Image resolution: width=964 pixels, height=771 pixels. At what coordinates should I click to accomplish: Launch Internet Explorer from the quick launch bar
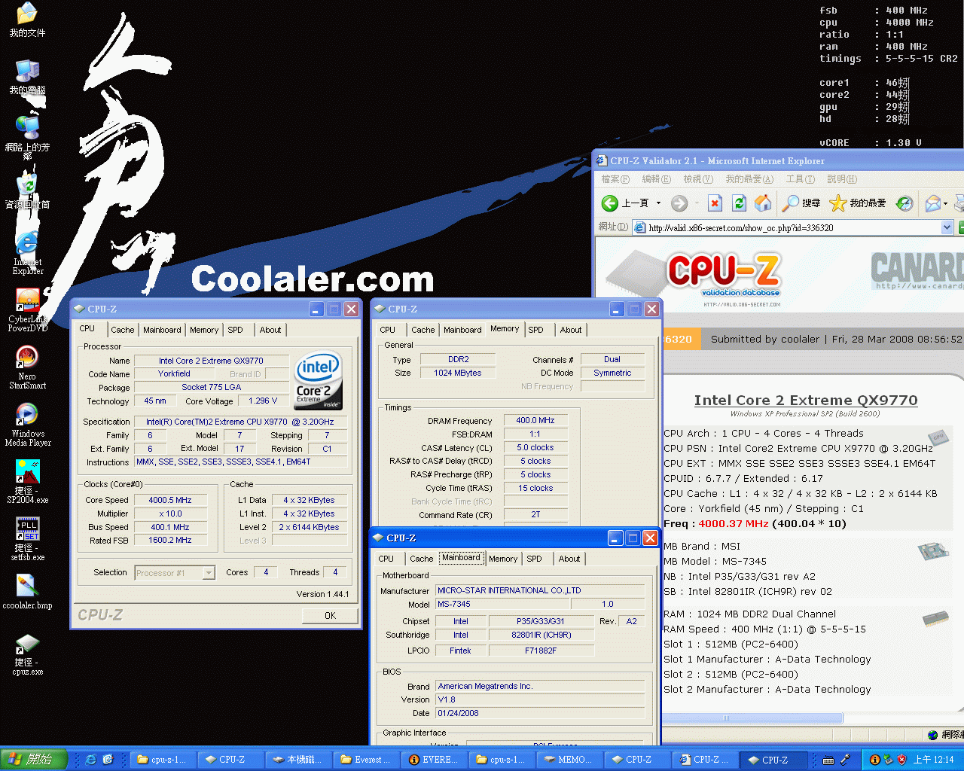pyautogui.click(x=91, y=759)
